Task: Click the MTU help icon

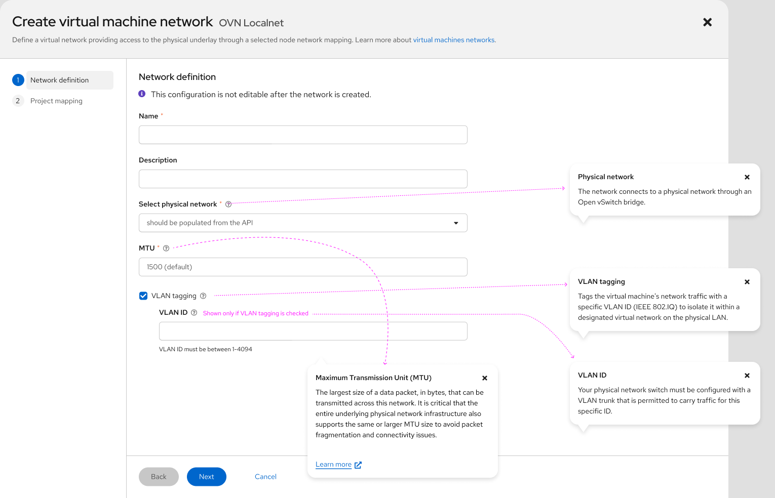Action: 166,248
